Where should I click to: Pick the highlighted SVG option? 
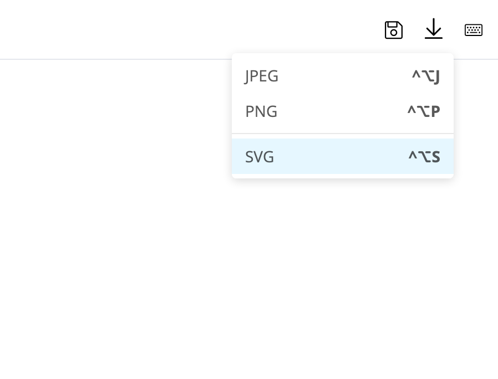pyautogui.click(x=342, y=156)
